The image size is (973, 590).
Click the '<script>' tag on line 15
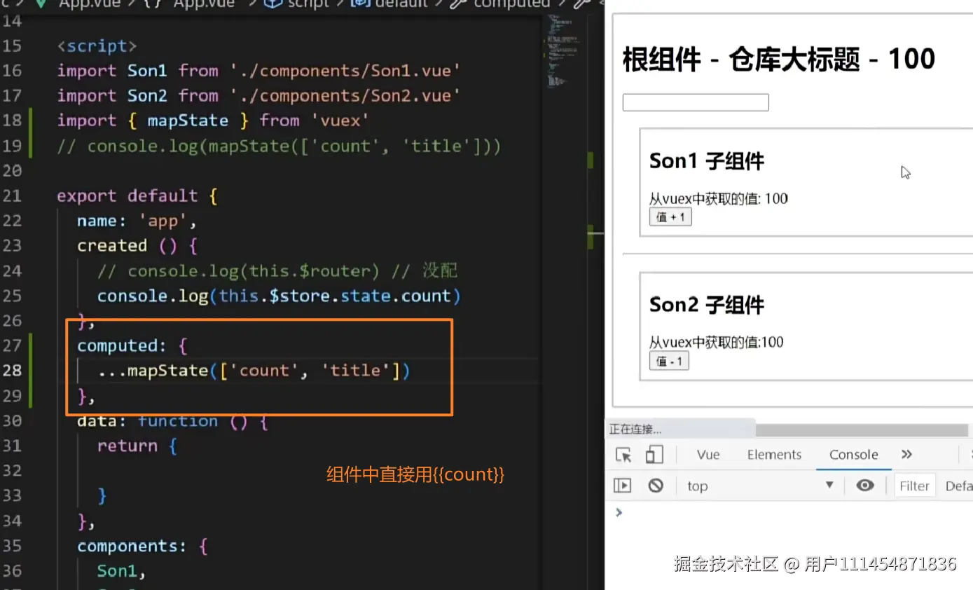(x=97, y=46)
